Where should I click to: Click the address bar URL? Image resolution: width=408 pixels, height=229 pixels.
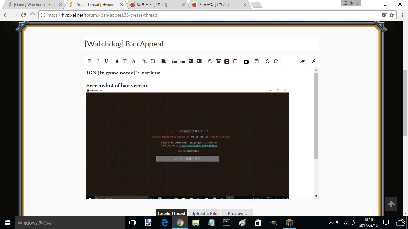(102, 15)
